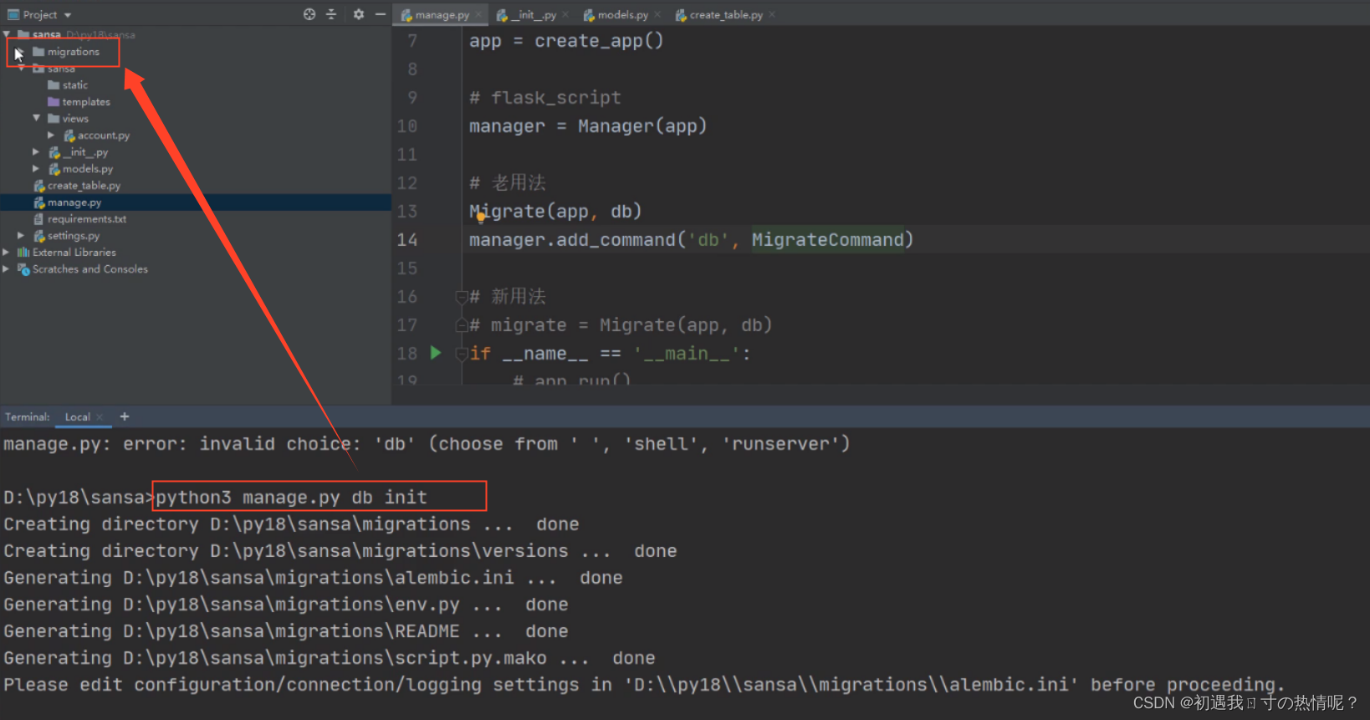This screenshot has height=720, width=1370.
Task: Open Project panel settings gear
Action: [358, 14]
